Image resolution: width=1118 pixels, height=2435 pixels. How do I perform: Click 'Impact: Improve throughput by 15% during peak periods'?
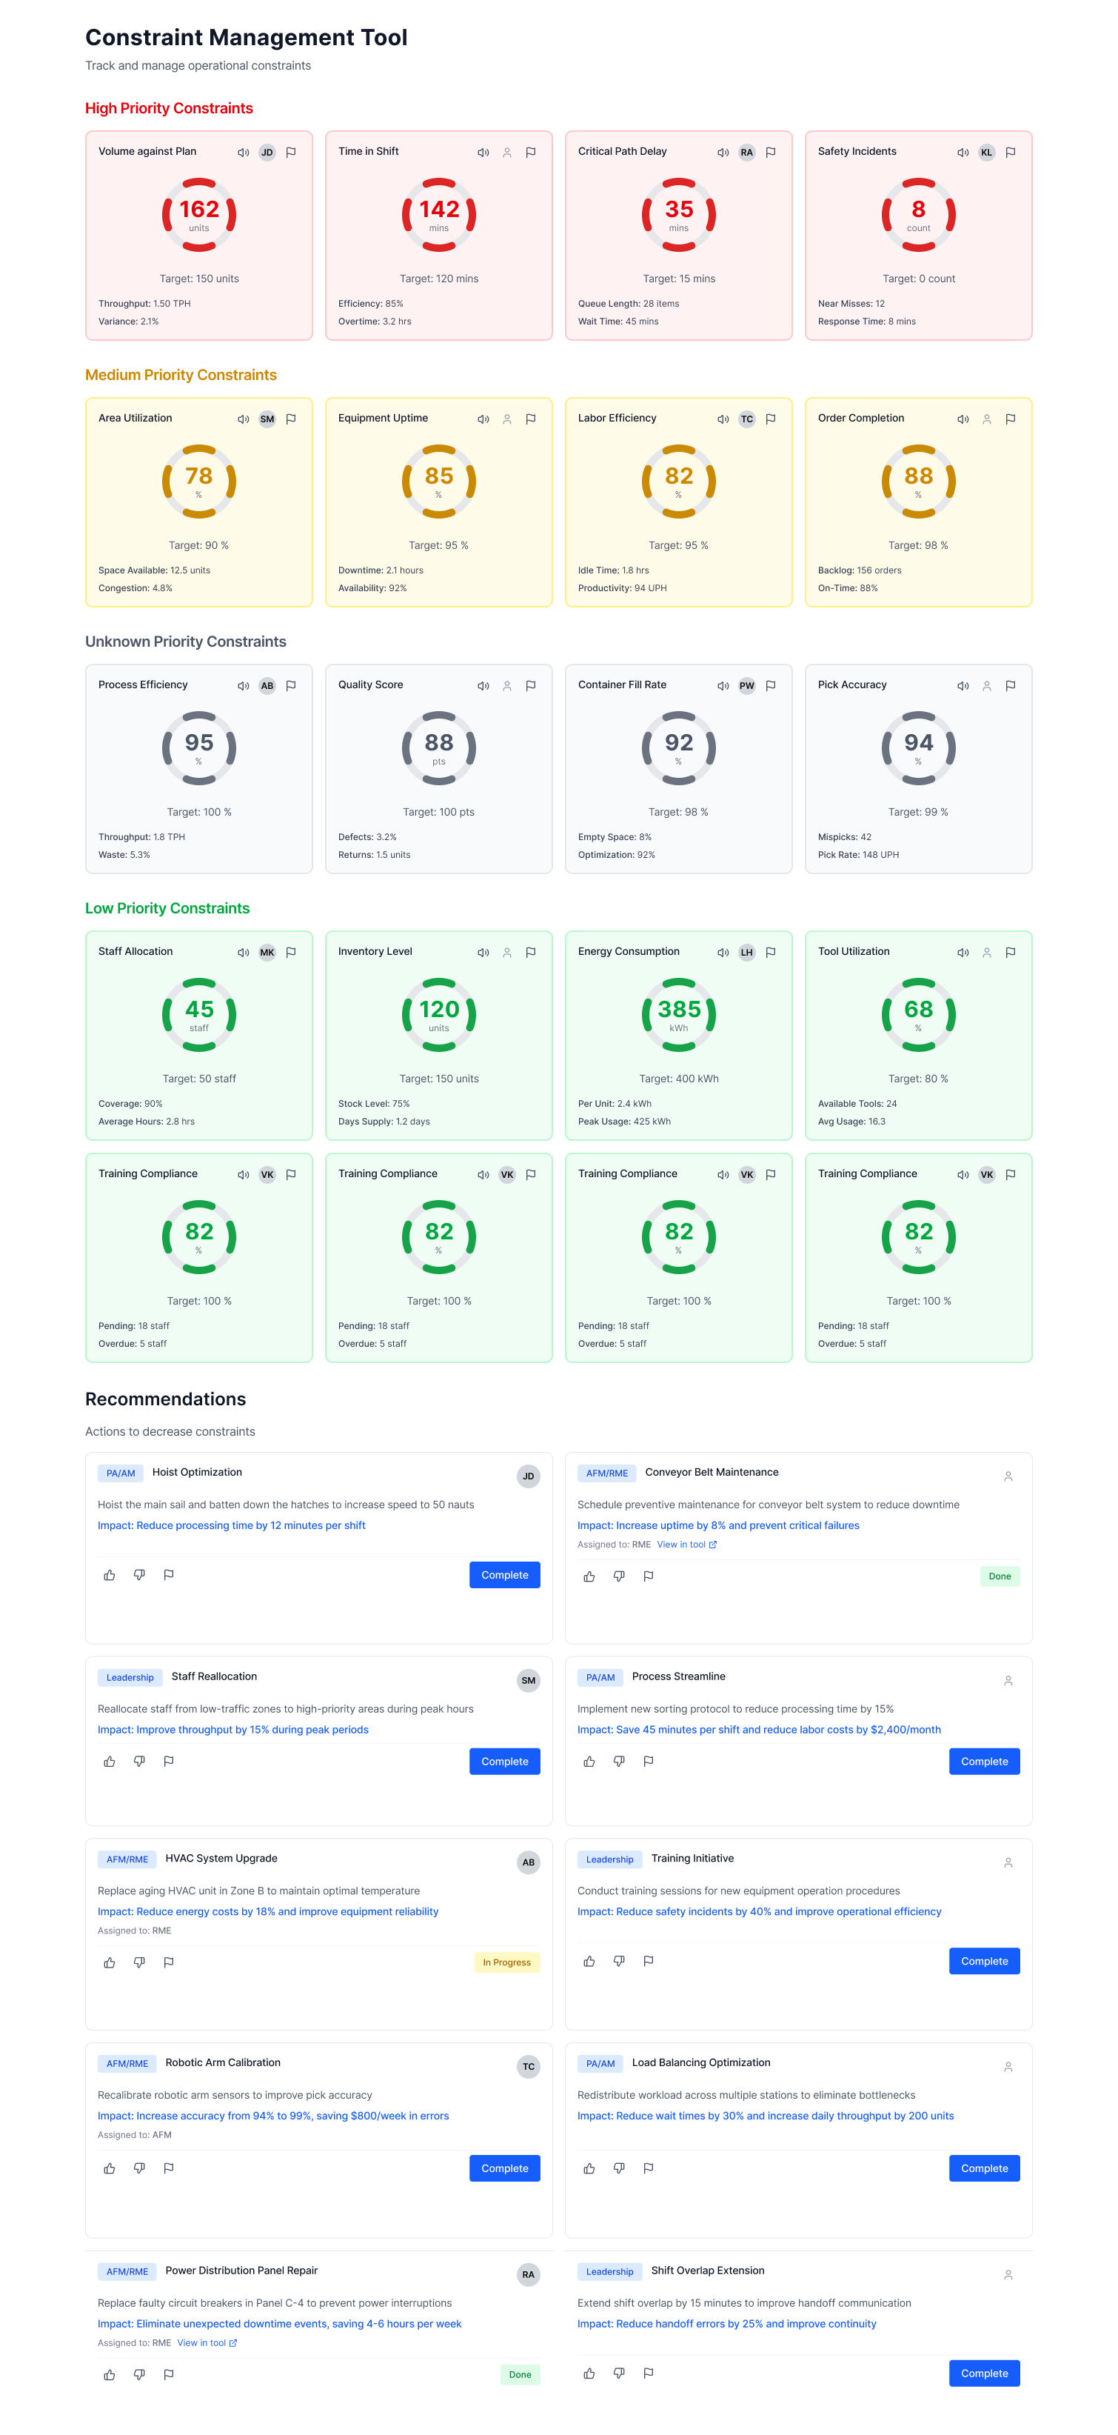(x=232, y=1729)
